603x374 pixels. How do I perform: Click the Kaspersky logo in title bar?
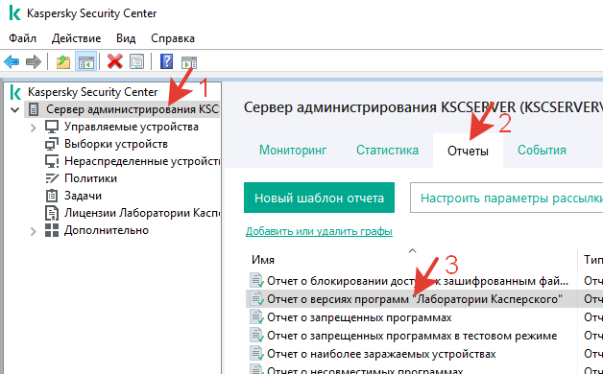tap(14, 13)
